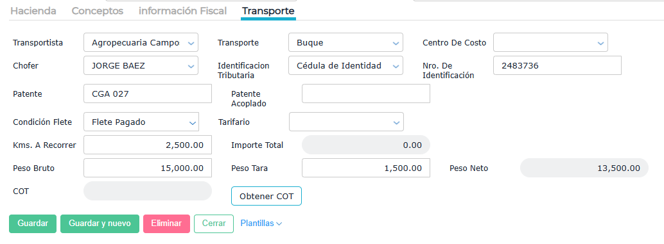664x244 pixels.
Task: Click the green Guardar button
Action: click(33, 224)
